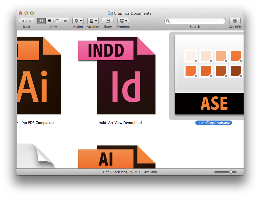The height and width of the screenshot is (198, 260).
Task: Select the Illustrator file icon above '(no PDF Compat).ai'
Action: pyautogui.click(x=39, y=75)
